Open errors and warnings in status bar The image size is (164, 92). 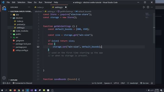point(6,83)
